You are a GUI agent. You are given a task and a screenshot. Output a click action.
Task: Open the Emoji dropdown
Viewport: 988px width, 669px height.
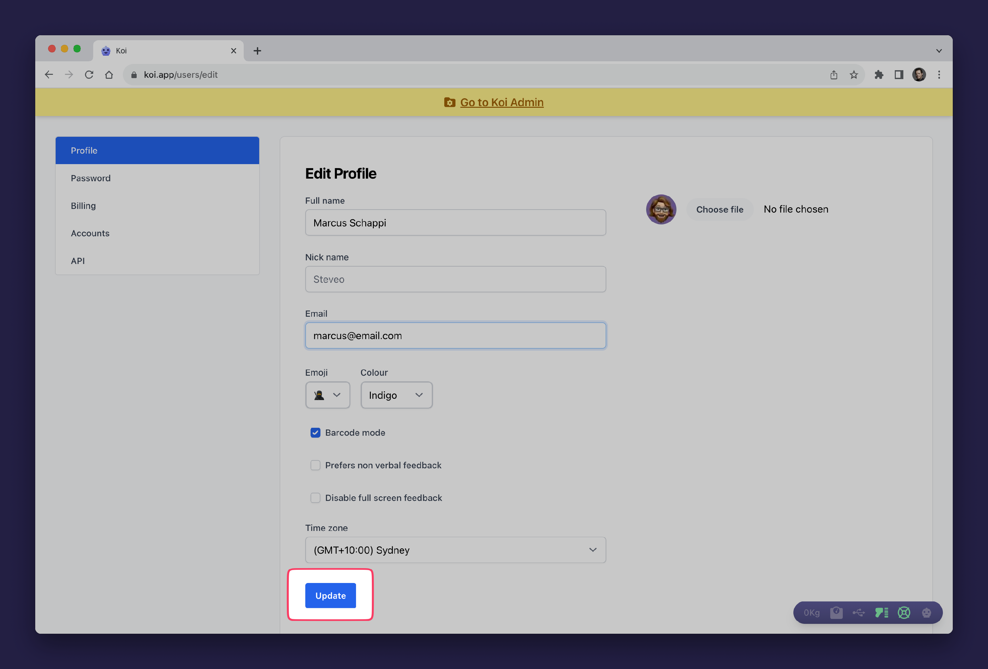click(327, 395)
